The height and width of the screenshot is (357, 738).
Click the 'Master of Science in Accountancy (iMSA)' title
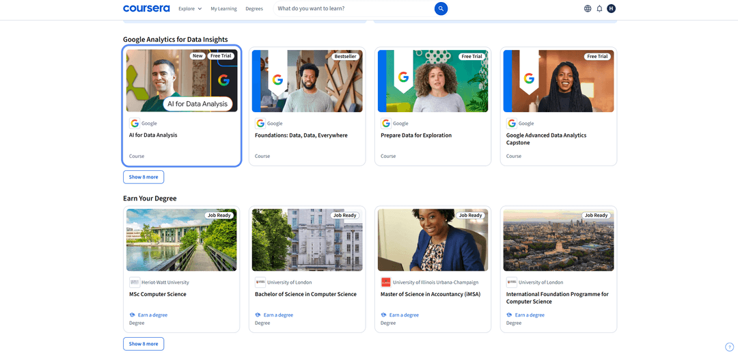point(429,294)
